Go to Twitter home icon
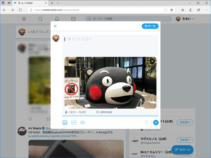 click(x=24, y=19)
